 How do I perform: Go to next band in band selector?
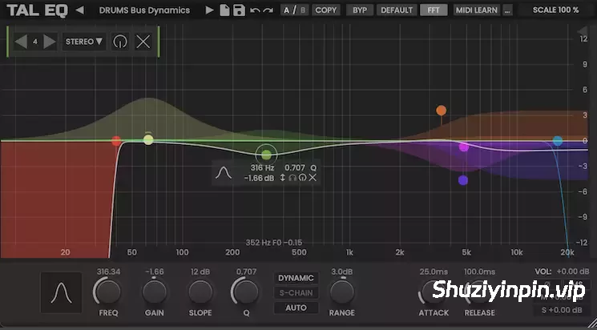pyautogui.click(x=50, y=42)
